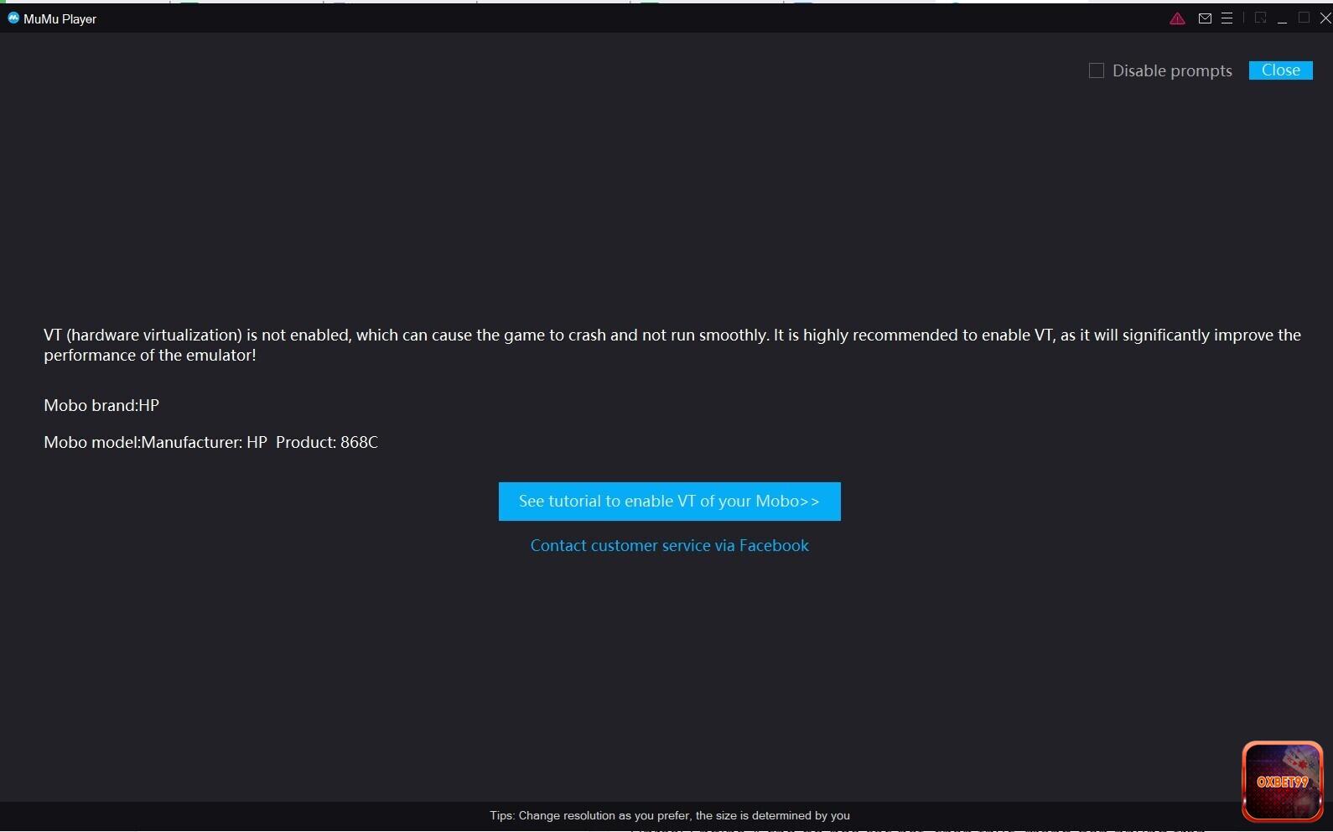
Task: Click the MuMu Player logo icon
Action: coord(13,18)
